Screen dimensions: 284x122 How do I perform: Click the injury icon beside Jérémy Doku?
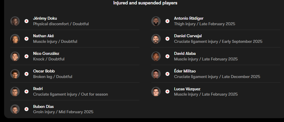click(26, 21)
